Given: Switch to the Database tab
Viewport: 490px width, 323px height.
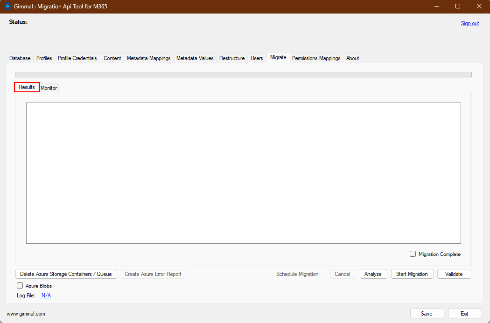Looking at the screenshot, I should [20, 58].
